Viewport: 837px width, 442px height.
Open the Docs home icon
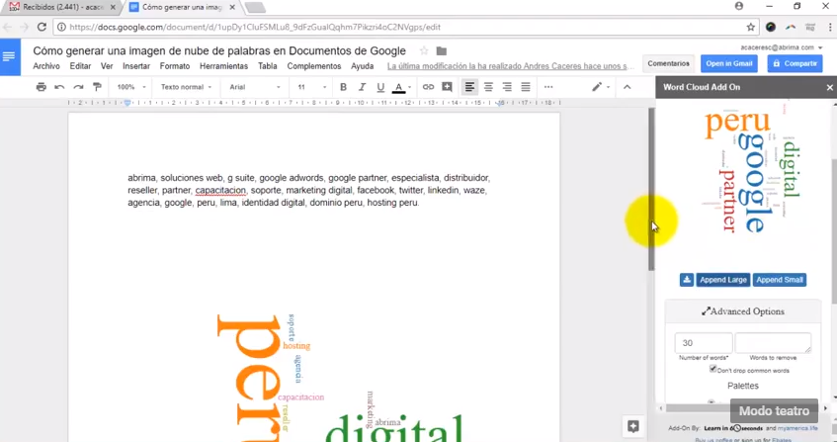tap(9, 56)
